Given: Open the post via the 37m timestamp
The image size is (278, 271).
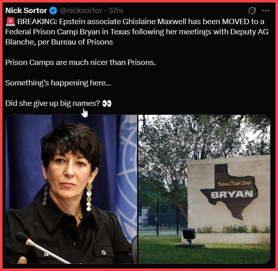Looking at the screenshot, I should point(116,11).
